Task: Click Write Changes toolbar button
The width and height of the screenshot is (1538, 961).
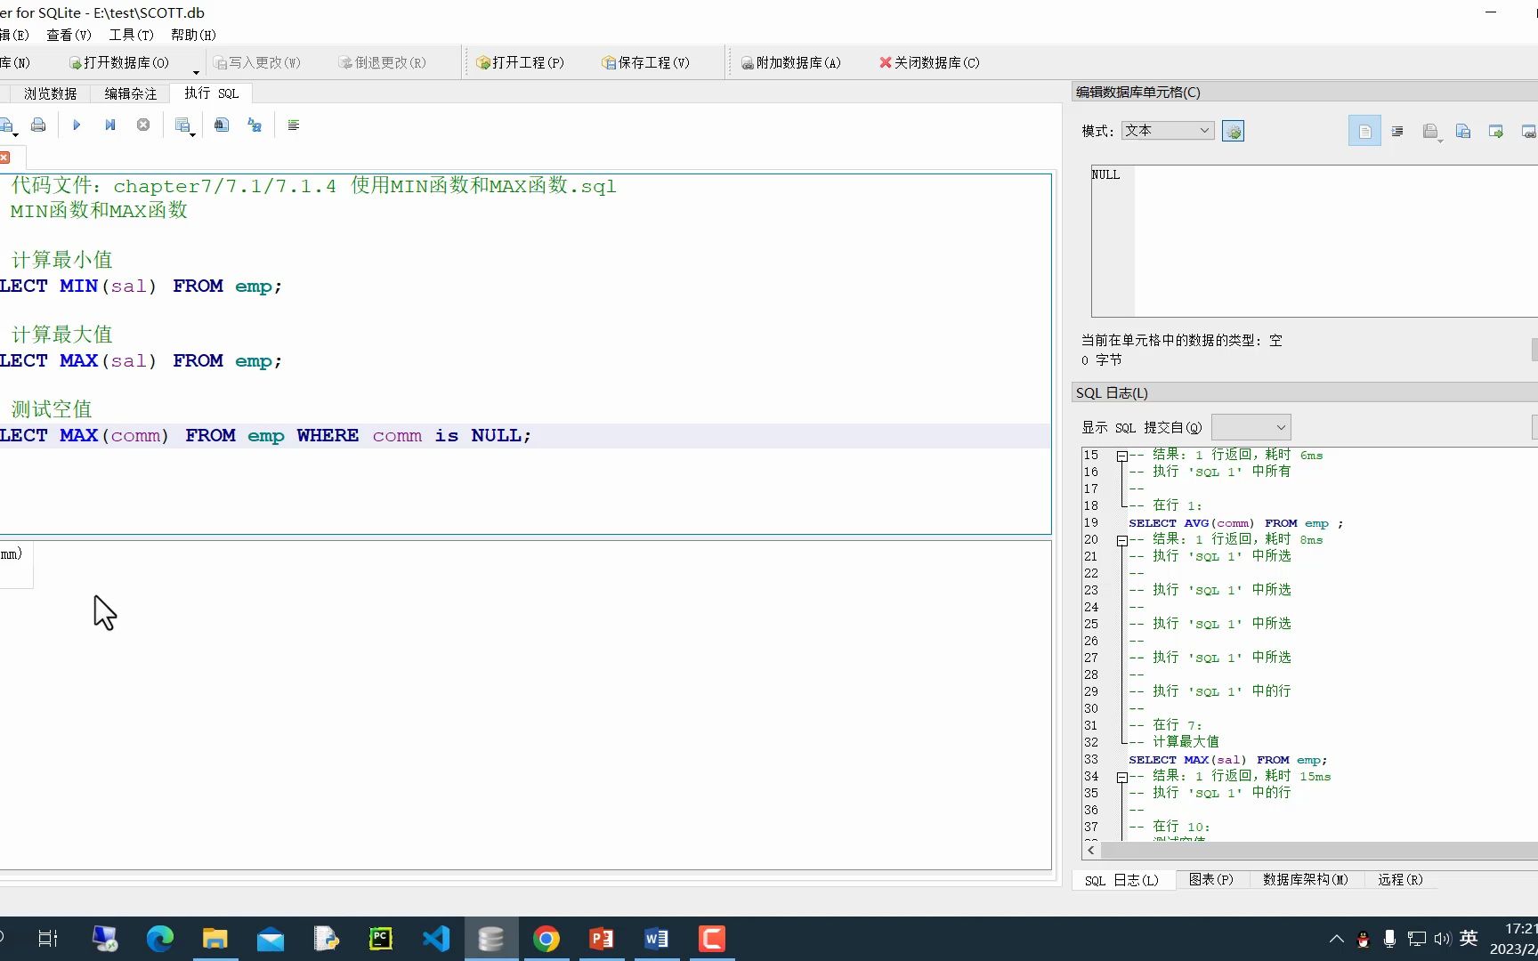Action: (257, 62)
